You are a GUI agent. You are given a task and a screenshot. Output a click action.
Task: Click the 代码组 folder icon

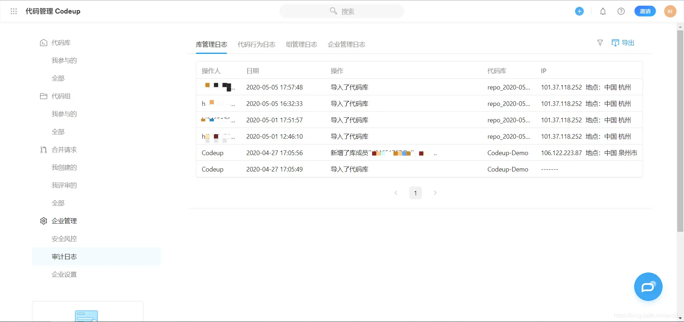click(x=43, y=96)
